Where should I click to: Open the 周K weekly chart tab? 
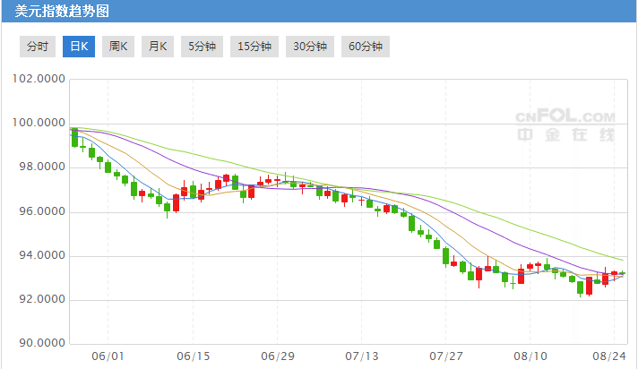[118, 47]
